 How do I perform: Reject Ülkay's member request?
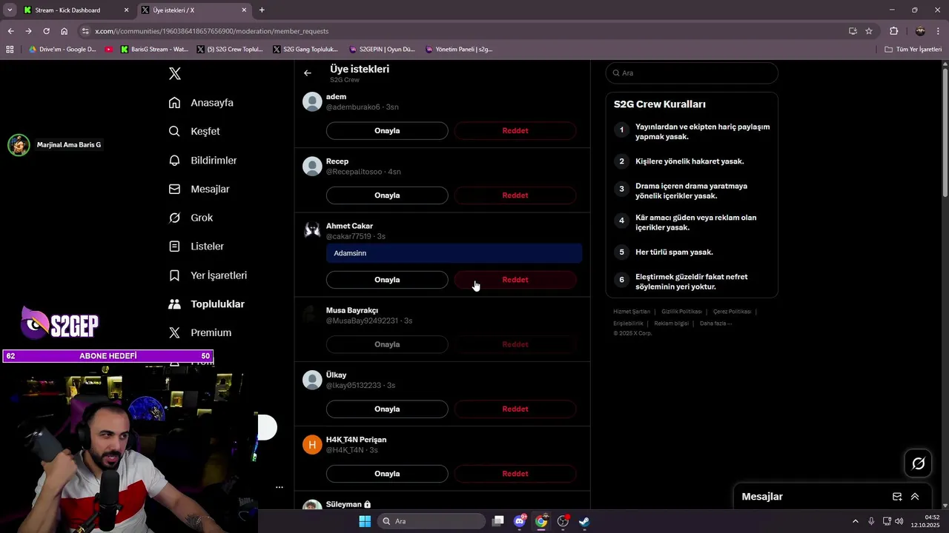pos(515,409)
